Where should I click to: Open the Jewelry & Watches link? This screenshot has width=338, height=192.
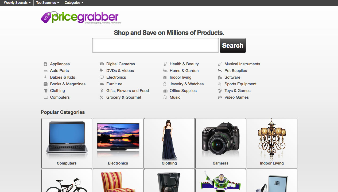pos(187,84)
